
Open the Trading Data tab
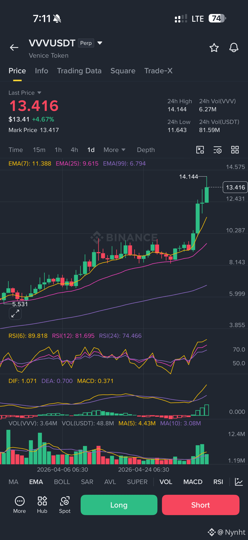pos(79,71)
